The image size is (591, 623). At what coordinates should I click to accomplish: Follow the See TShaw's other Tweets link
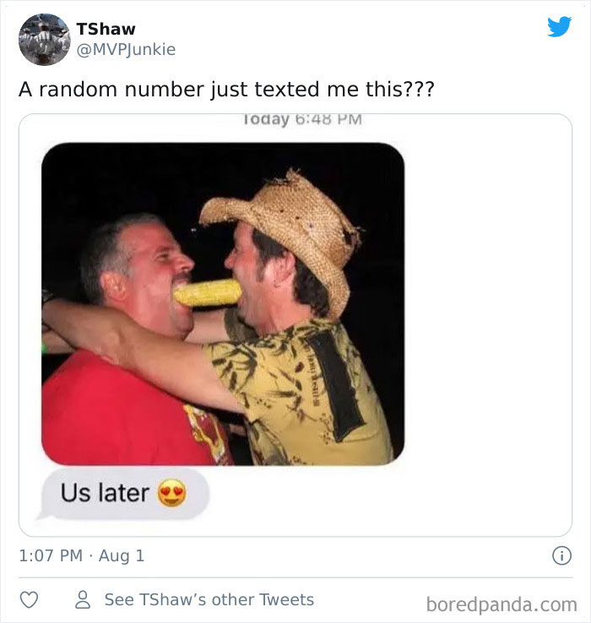tap(209, 599)
